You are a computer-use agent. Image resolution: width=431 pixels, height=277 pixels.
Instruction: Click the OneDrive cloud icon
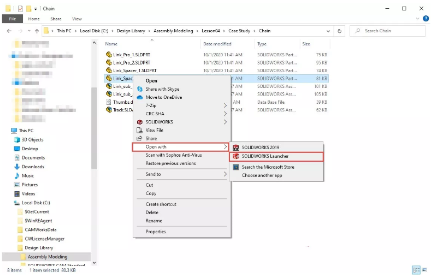pyautogui.click(x=140, y=97)
